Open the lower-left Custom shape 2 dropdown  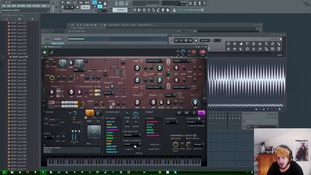155,87
